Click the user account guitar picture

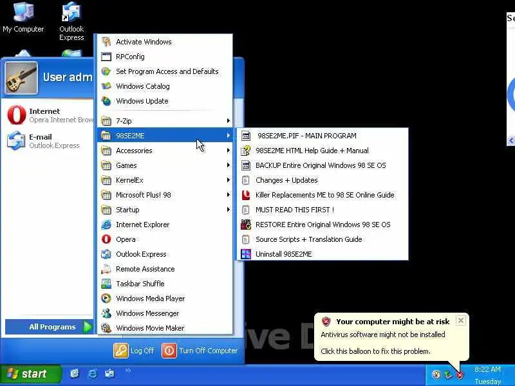coord(21,77)
